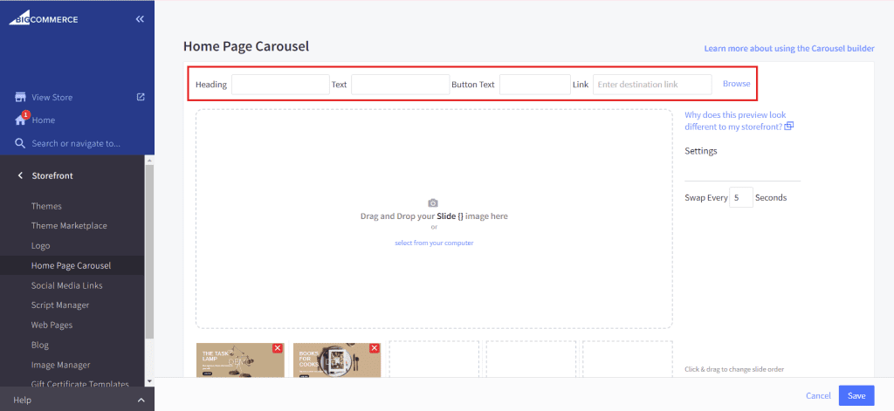894x411 pixels.
Task: Click the third empty slide slot
Action: pos(434,360)
